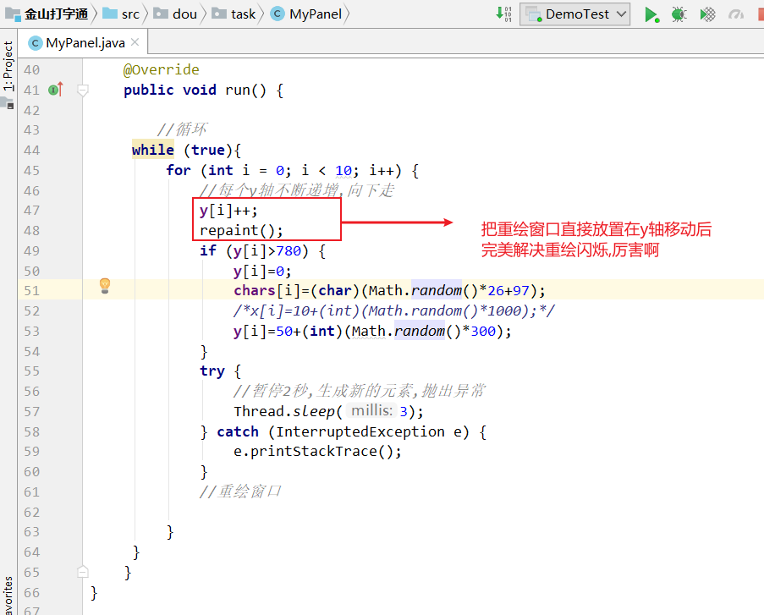
Task: Click the //重绘窗口 comment on line 61
Action: click(x=240, y=491)
